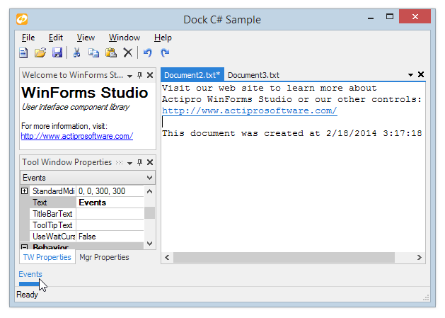Click the 'This document was created' line
This screenshot has height=318, width=445.
pyautogui.click(x=291, y=133)
